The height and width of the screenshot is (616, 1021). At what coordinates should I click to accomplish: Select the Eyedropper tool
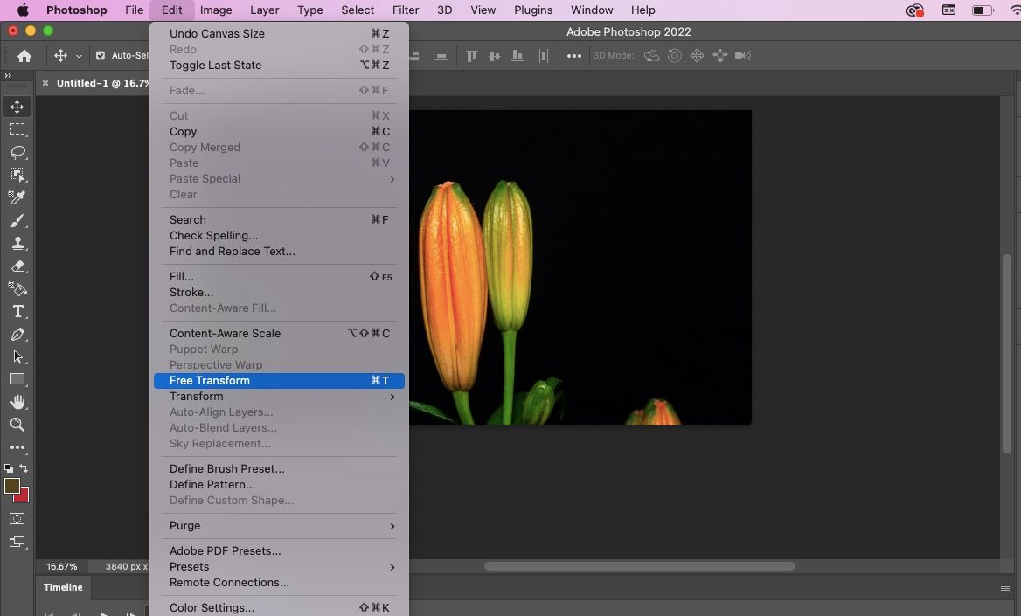coord(17,197)
